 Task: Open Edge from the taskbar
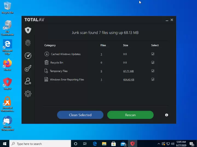(x=95, y=144)
